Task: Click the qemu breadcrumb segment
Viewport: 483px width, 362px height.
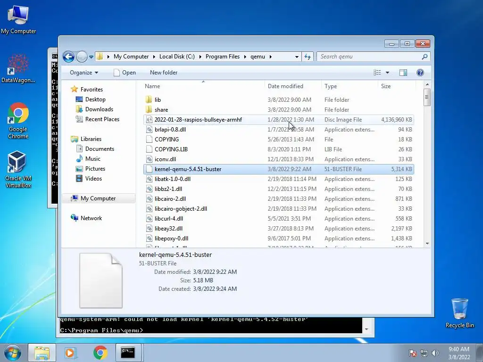Action: point(258,57)
